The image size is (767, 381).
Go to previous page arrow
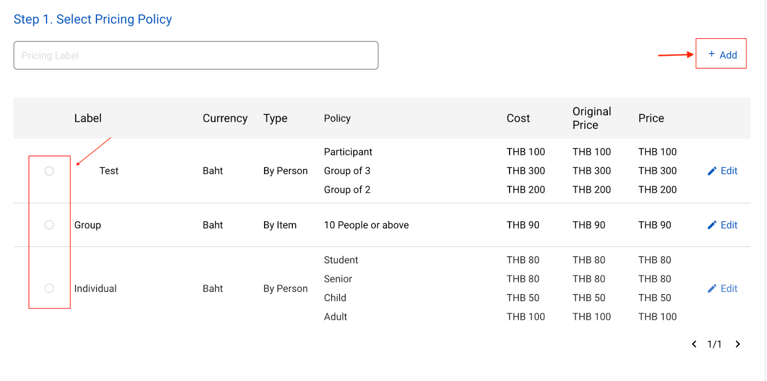pos(694,344)
